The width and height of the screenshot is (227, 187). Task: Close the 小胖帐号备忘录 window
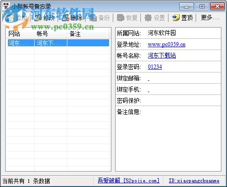click(x=217, y=7)
